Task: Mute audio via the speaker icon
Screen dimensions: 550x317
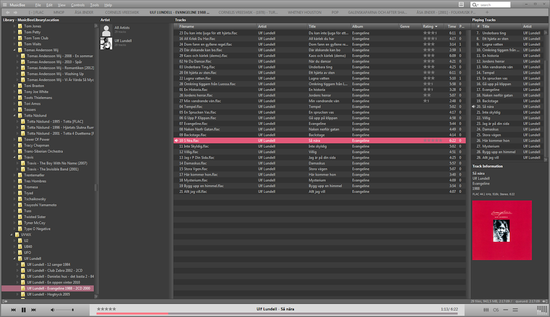Action: coord(53,310)
